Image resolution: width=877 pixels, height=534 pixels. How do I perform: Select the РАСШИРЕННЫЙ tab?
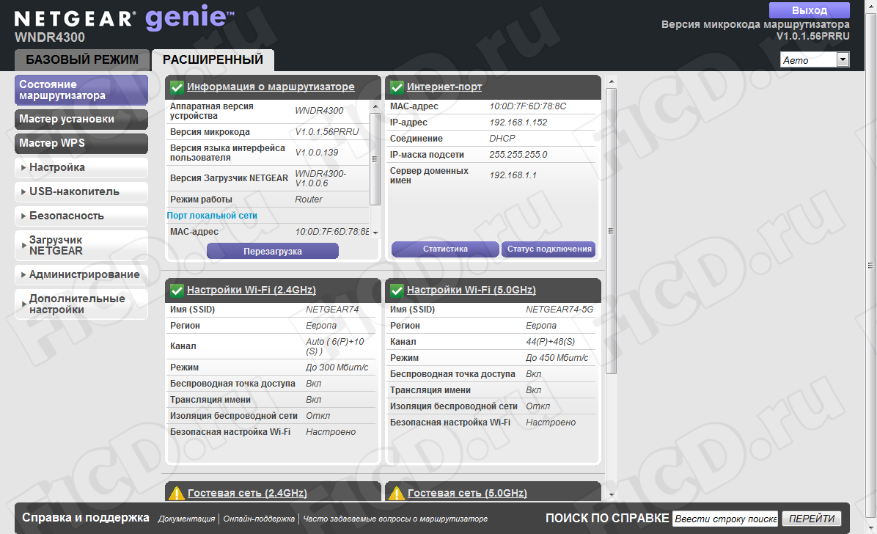coord(213,60)
